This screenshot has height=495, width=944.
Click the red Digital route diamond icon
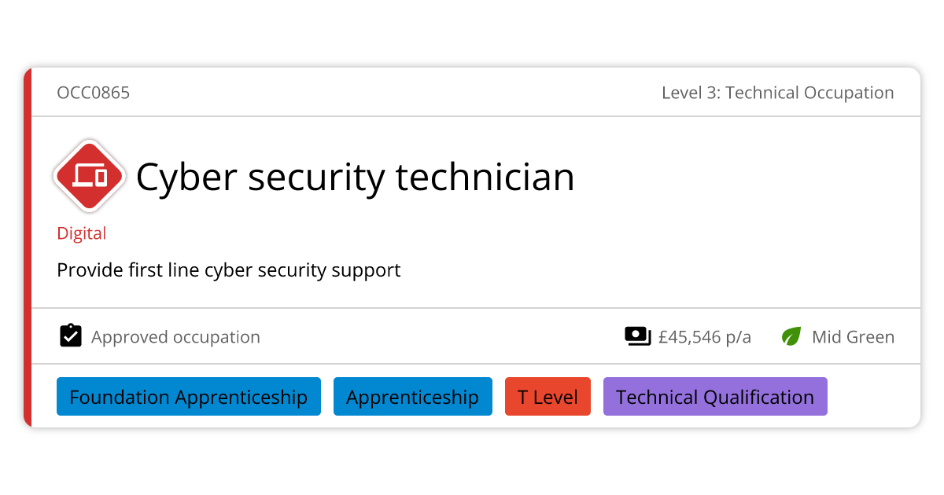pyautogui.click(x=90, y=176)
